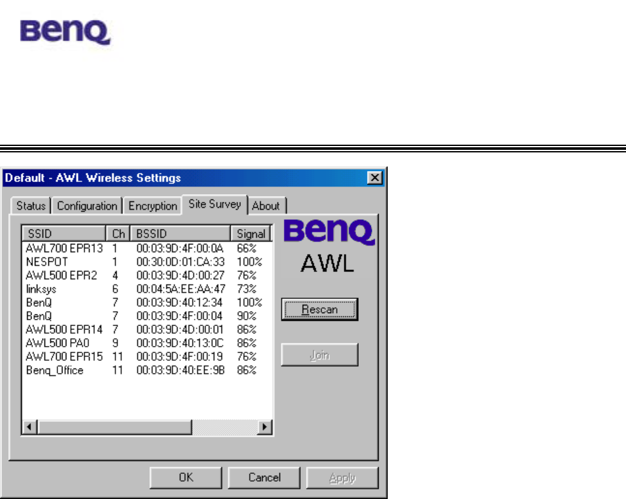Select the Benq_Office network
626x499 pixels.
tap(147, 370)
